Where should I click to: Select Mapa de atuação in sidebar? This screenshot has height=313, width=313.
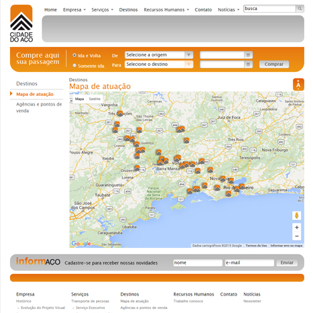pos(35,94)
